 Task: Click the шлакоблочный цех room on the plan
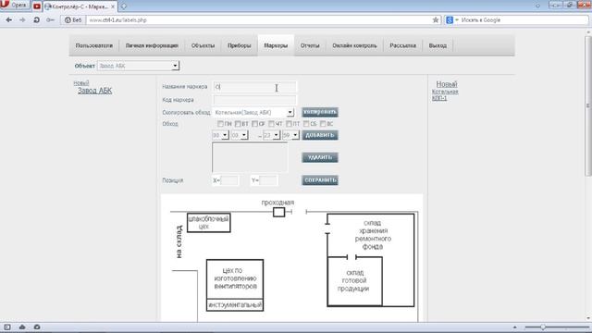(209, 223)
